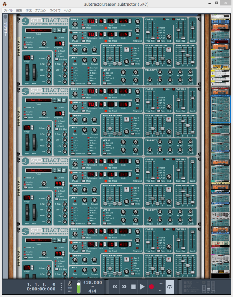Click save patch floppy icon on top Subtractor
This screenshot has height=297, width=233.
64,30
